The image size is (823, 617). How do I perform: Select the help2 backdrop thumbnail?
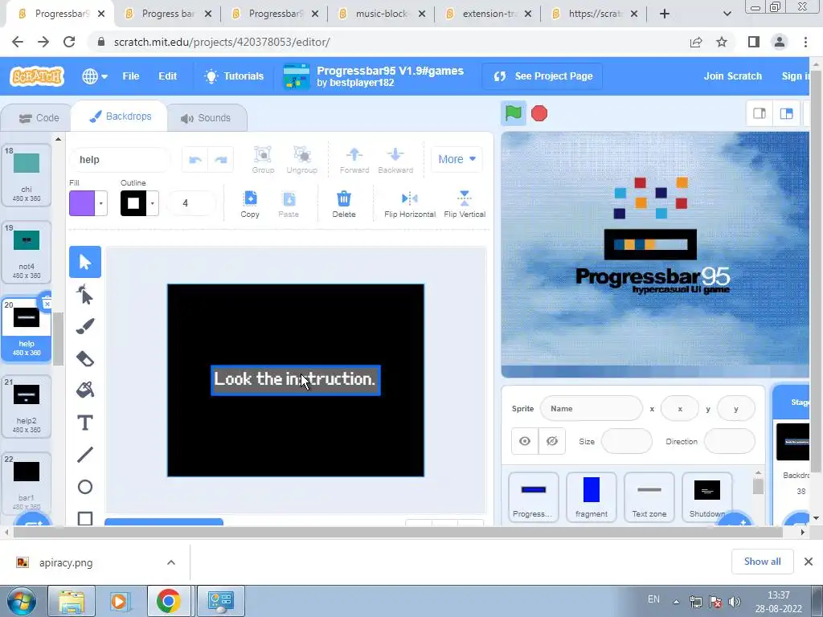27,406
